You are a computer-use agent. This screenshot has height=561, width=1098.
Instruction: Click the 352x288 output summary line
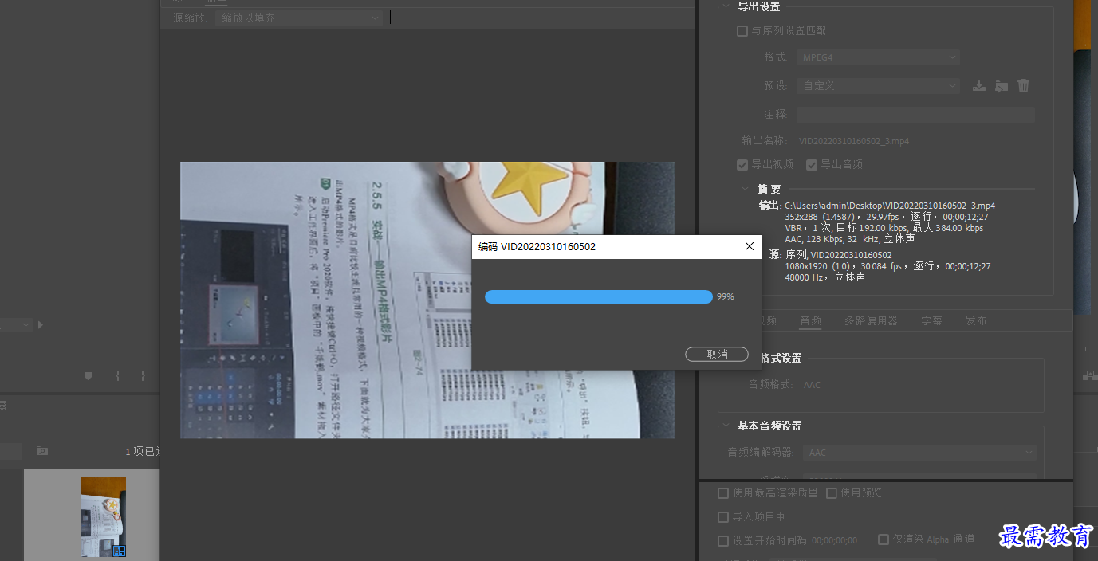(x=887, y=217)
